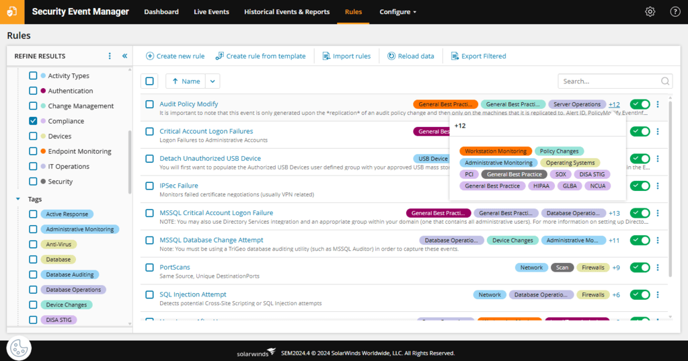
Task: Open more options for SQL Injection Attempt
Action: (x=657, y=294)
